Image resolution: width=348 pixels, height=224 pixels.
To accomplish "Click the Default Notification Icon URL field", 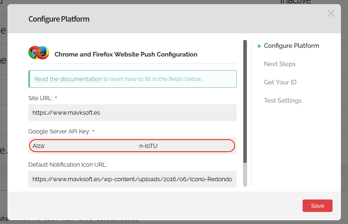I will [132, 179].
